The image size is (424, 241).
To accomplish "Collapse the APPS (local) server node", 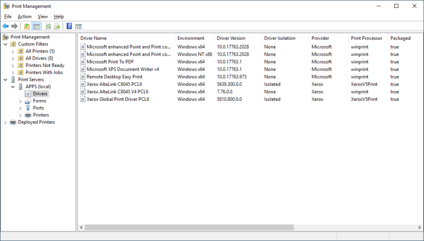I will 13,87.
